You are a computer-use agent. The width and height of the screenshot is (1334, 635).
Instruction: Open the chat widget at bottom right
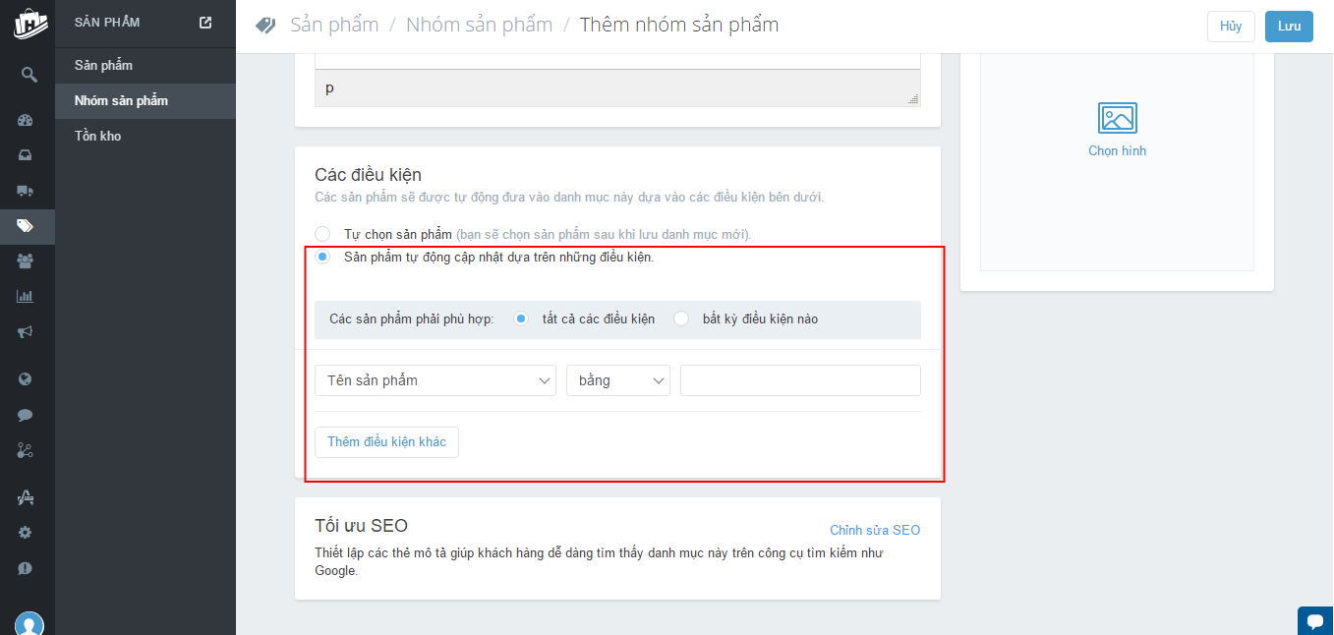coord(1314,620)
